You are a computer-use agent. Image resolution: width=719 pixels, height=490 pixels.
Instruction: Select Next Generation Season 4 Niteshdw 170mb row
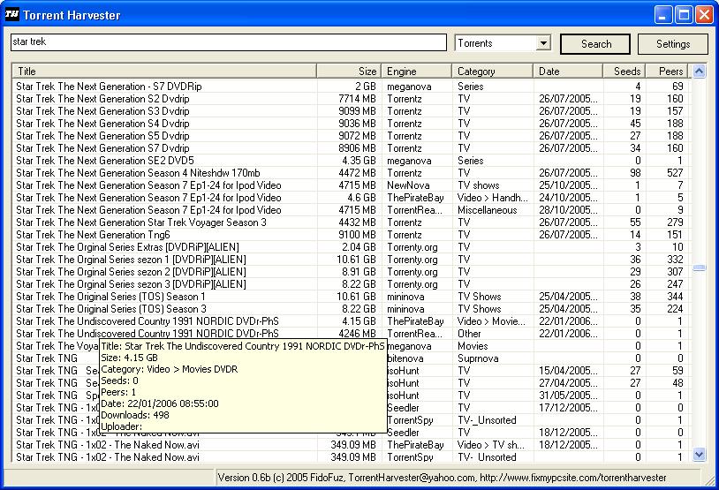(138, 173)
